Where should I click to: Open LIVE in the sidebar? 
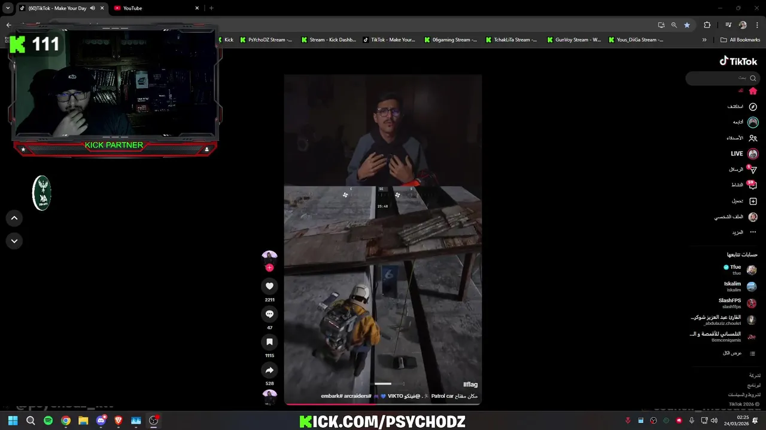(x=744, y=153)
